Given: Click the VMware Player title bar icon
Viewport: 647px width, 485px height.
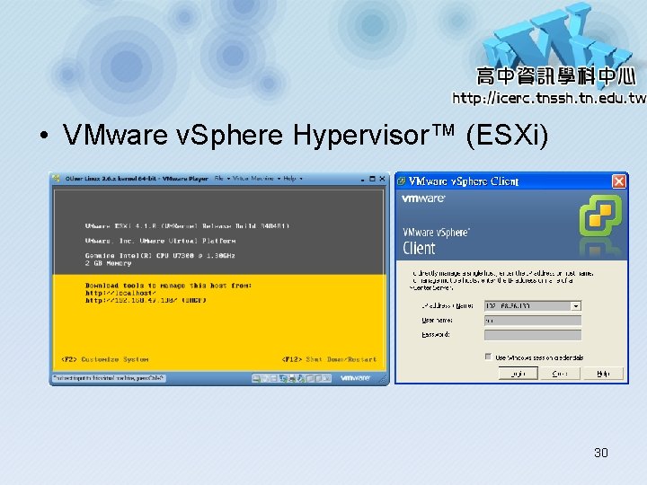Looking at the screenshot, I should click(x=57, y=179).
